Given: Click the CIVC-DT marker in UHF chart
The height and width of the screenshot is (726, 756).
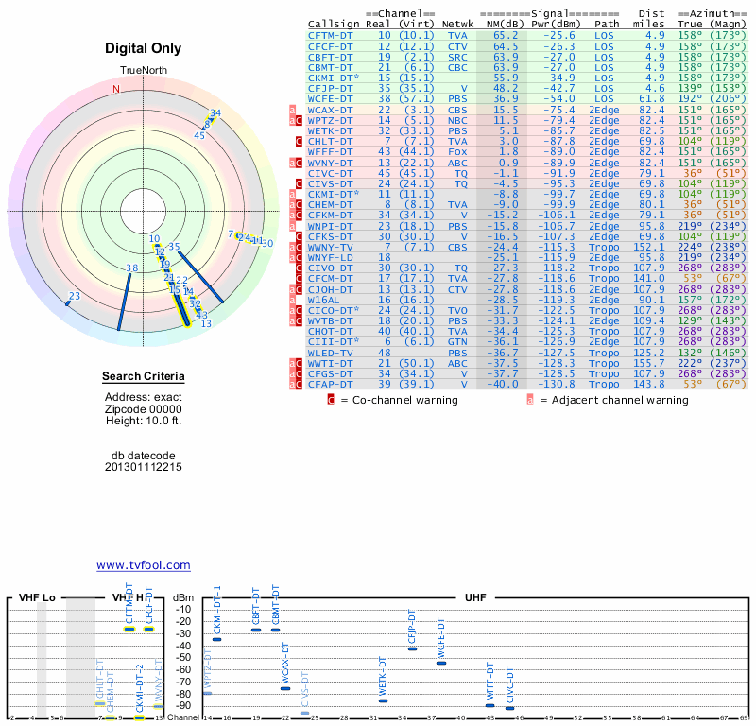Looking at the screenshot, I should (x=509, y=708).
